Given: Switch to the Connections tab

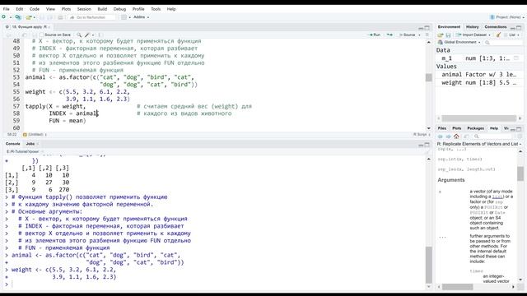Looking at the screenshot, I should click(x=496, y=27).
